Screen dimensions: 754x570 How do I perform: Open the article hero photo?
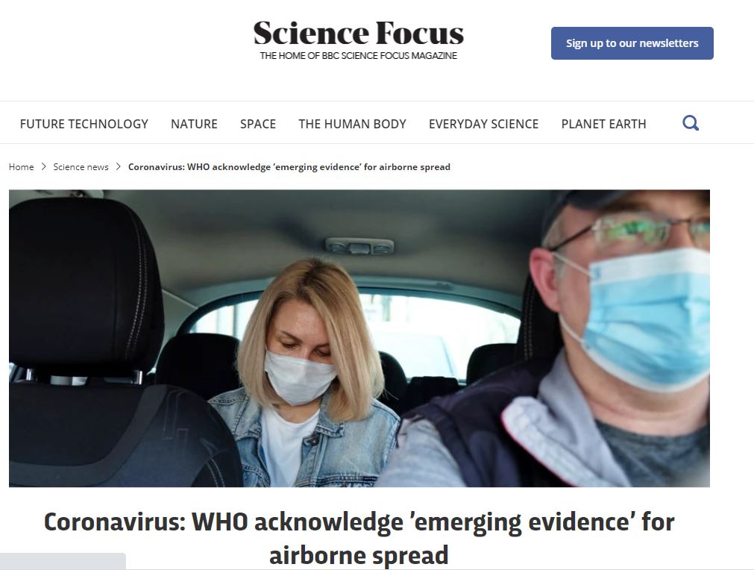coord(359,338)
